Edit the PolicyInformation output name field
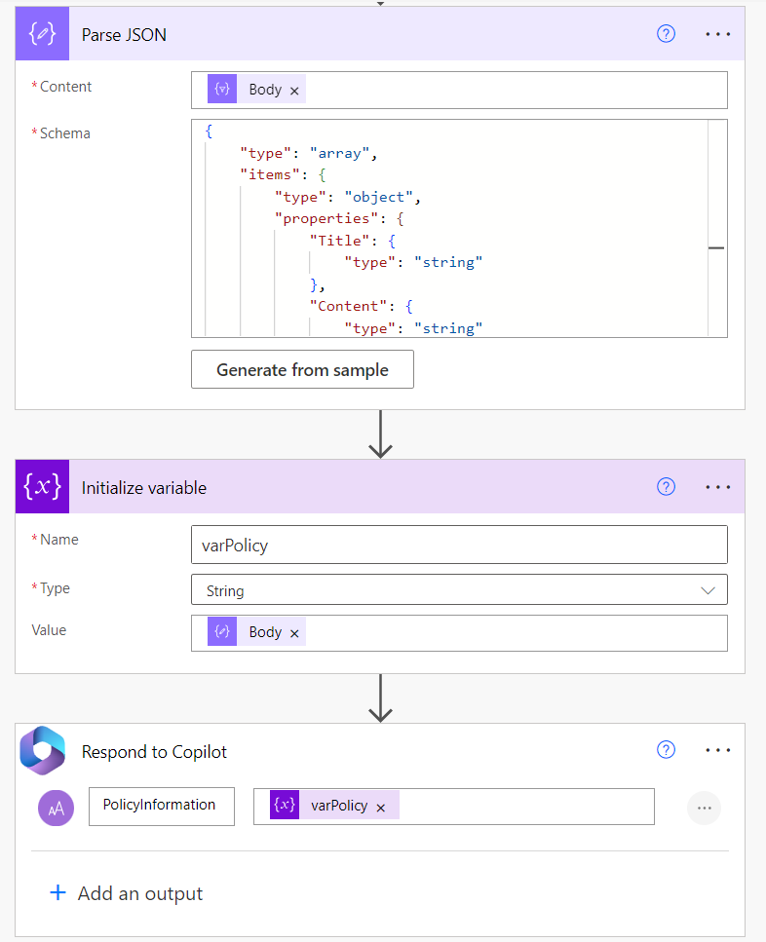The image size is (766, 942). [161, 806]
